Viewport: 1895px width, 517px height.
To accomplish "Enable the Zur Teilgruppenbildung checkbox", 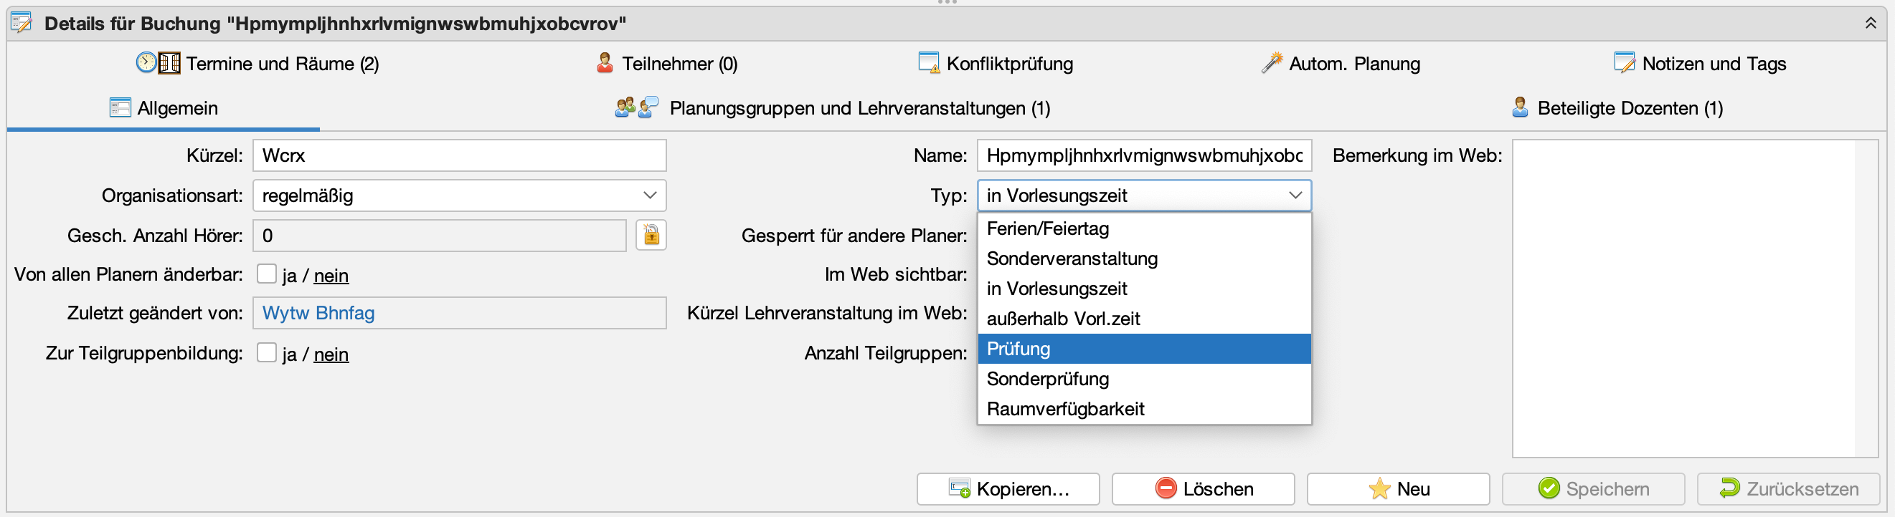I will click(266, 353).
